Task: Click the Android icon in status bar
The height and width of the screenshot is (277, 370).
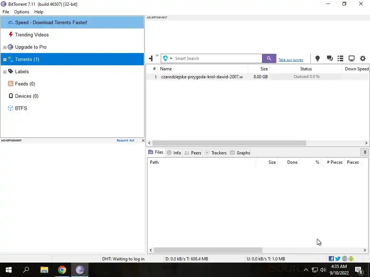Action: tap(351, 259)
